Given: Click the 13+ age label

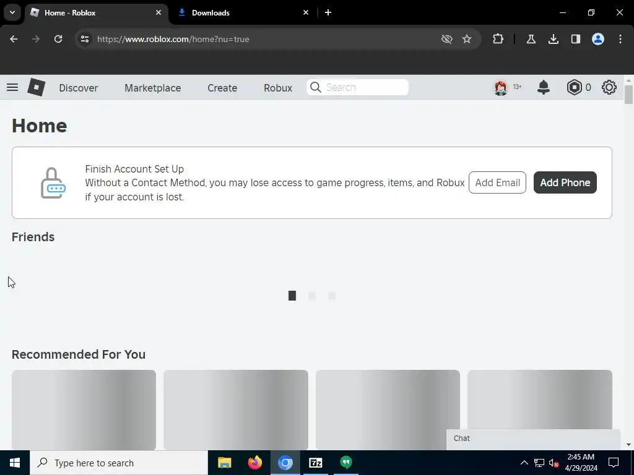Looking at the screenshot, I should pos(517,87).
